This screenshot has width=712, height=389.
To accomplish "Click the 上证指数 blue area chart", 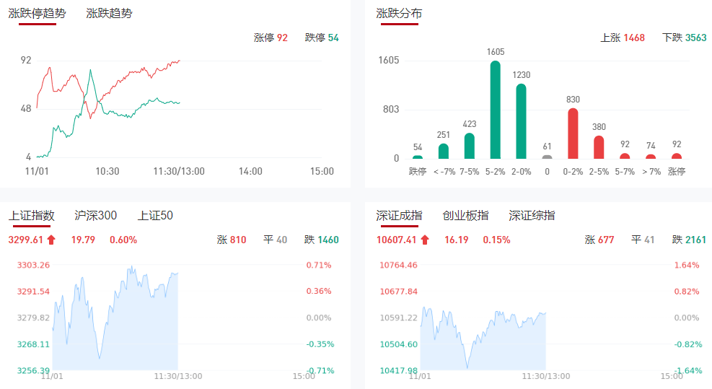I will click(x=115, y=332).
